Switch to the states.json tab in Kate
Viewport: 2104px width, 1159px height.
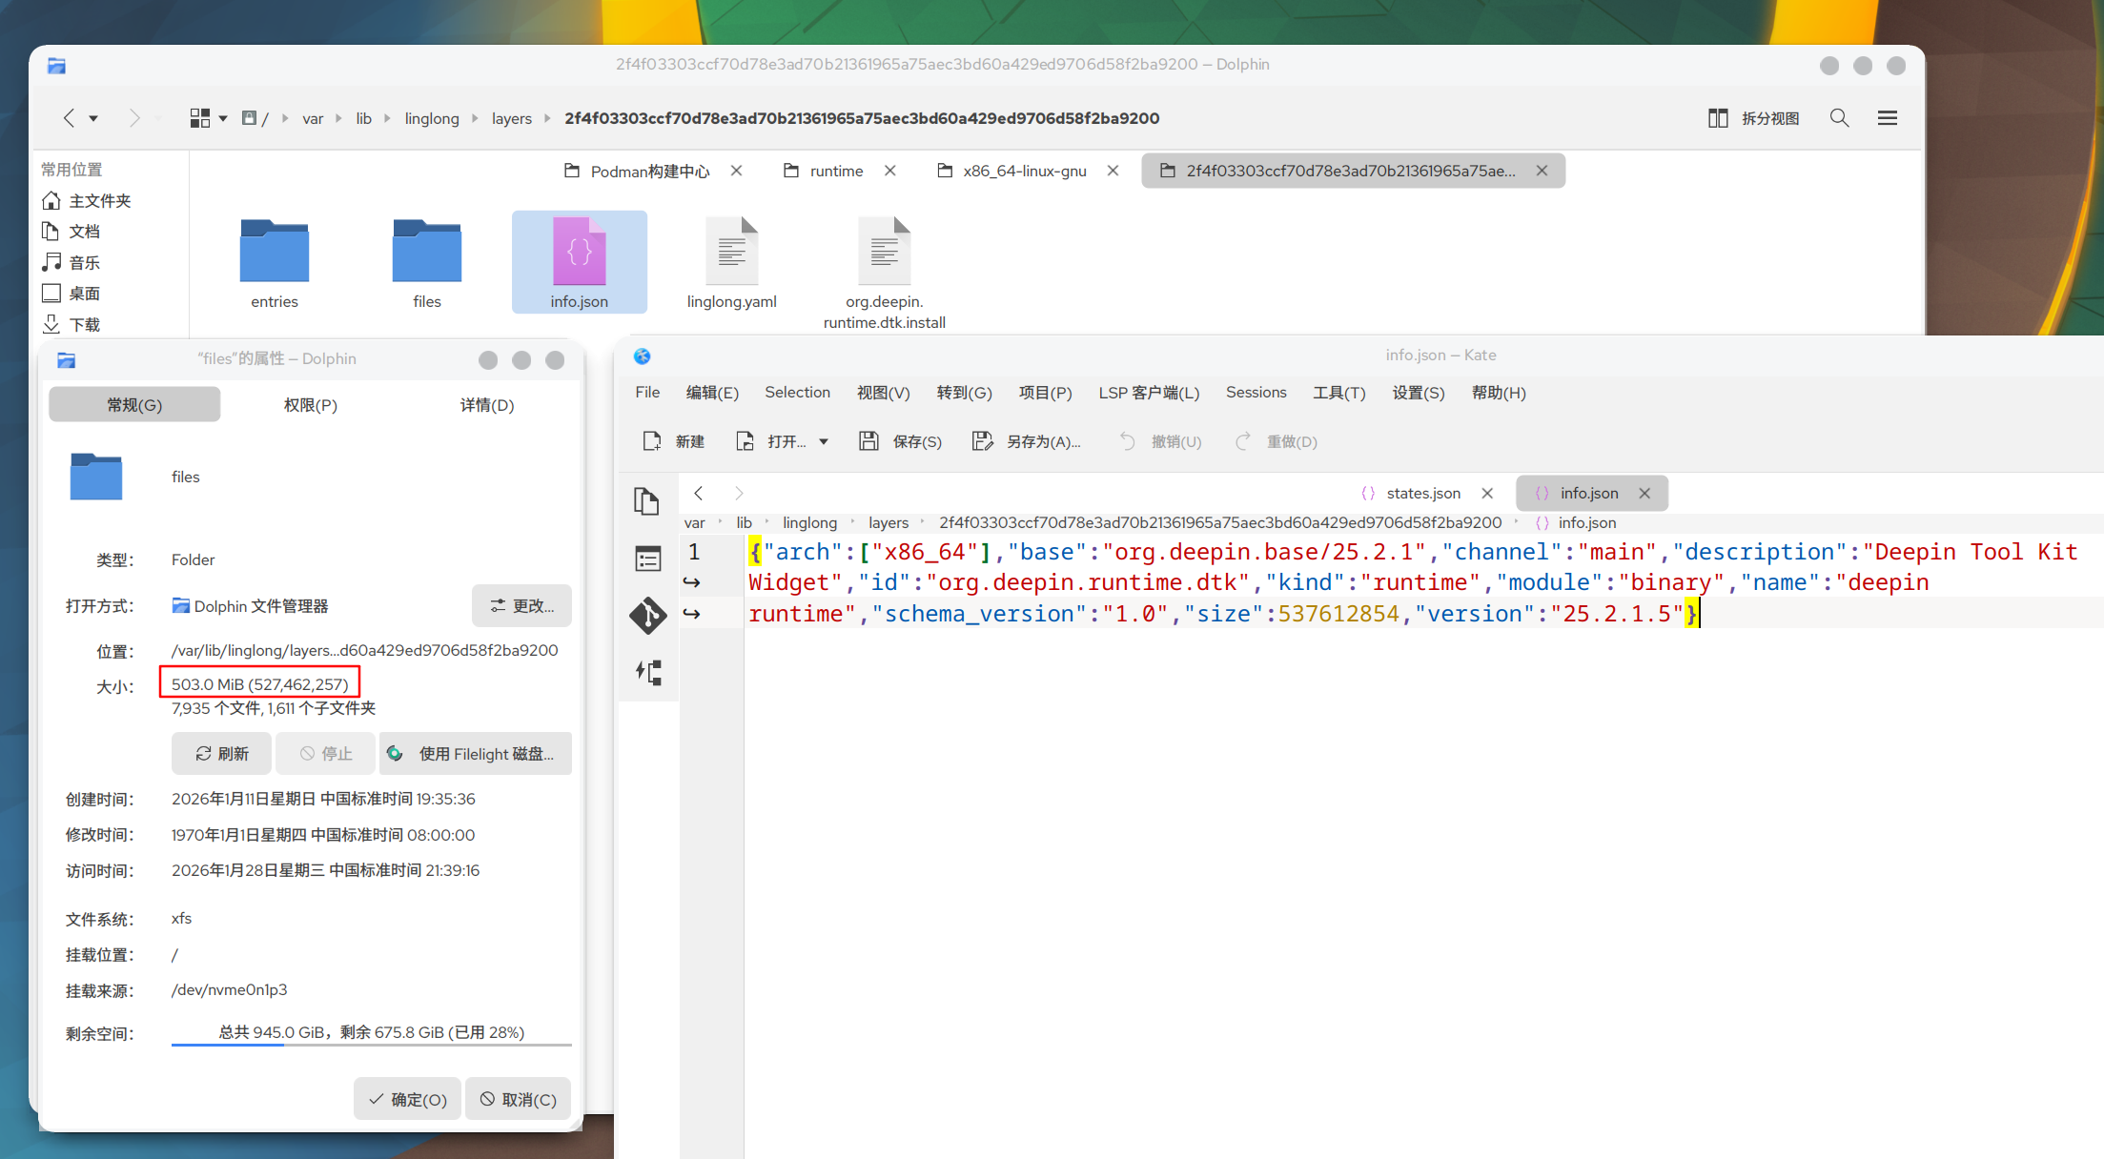point(1422,493)
